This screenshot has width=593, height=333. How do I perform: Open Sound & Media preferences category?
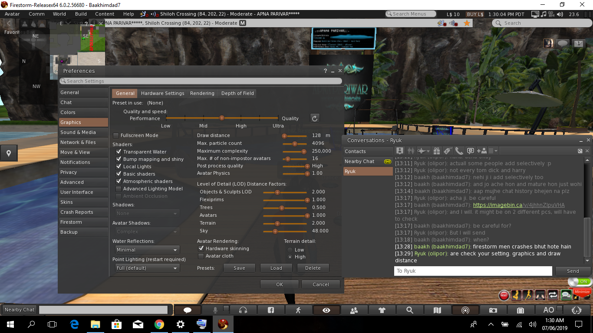[83, 132]
